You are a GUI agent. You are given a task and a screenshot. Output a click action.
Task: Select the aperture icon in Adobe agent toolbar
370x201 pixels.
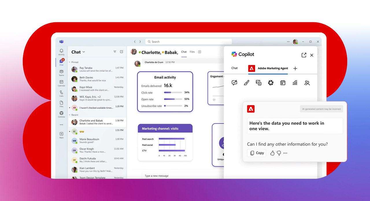click(x=271, y=83)
